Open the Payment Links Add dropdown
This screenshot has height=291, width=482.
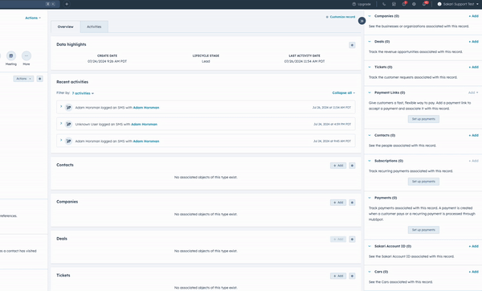pyautogui.click(x=473, y=92)
